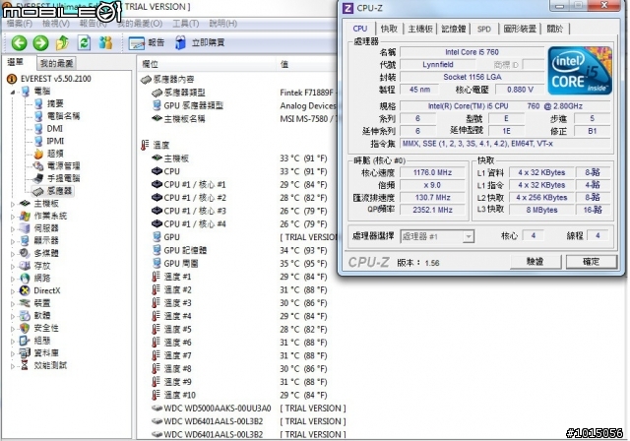Click the 確定 OK button in CPU-Z
This screenshot has width=630, height=441.
point(592,262)
